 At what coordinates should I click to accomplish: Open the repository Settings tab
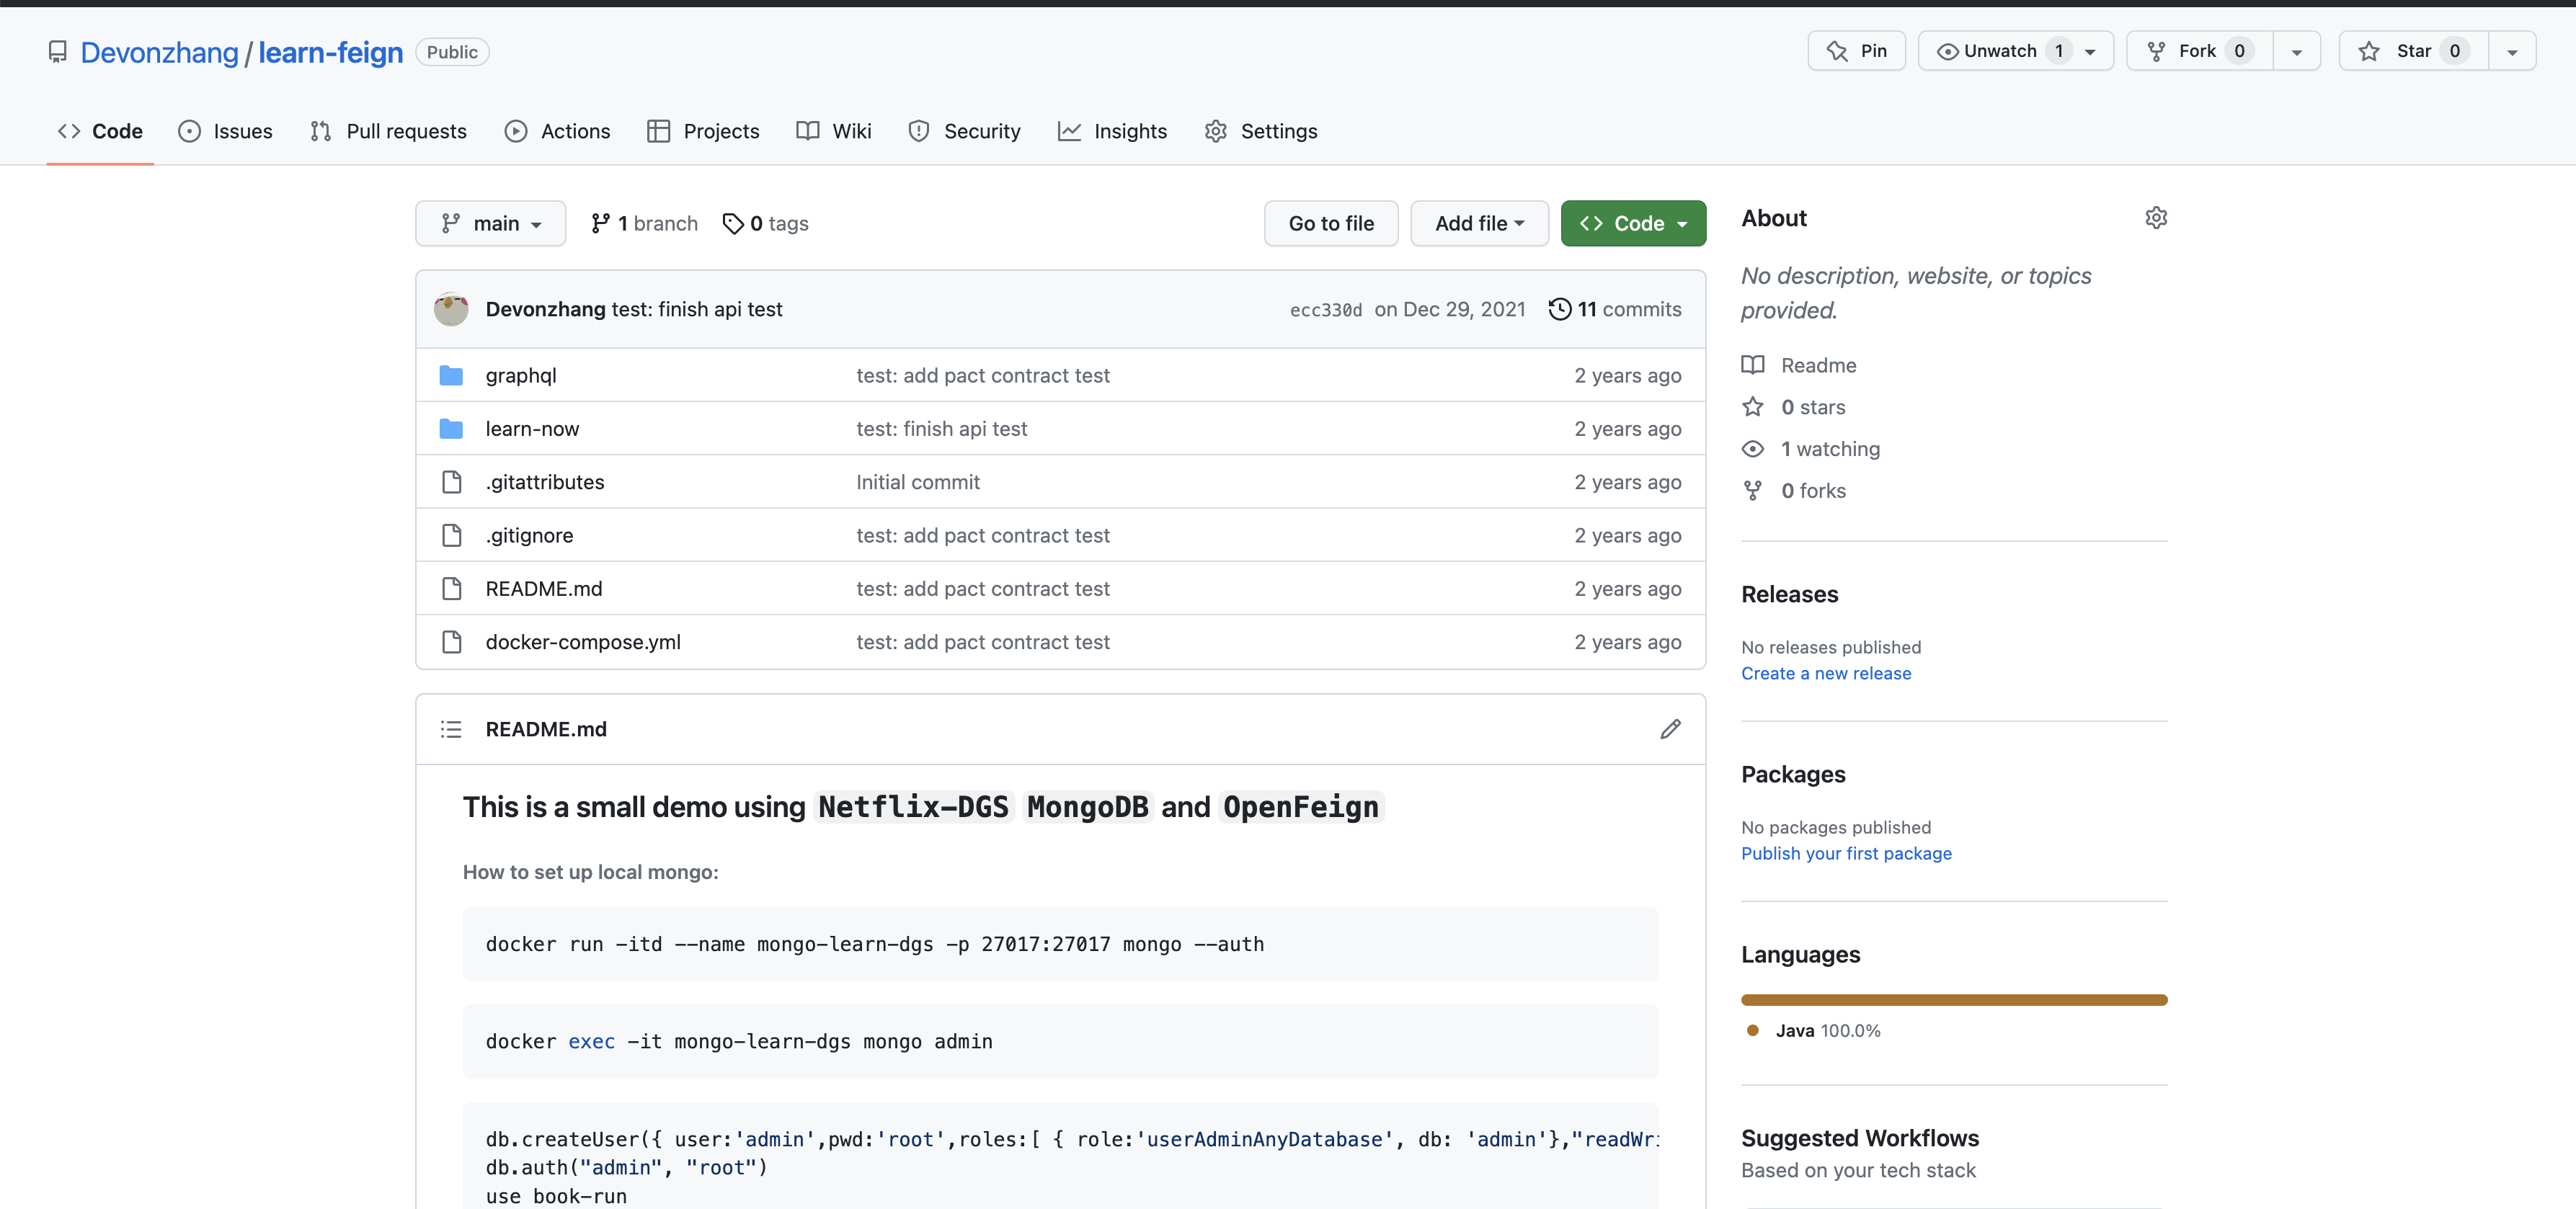point(1261,131)
